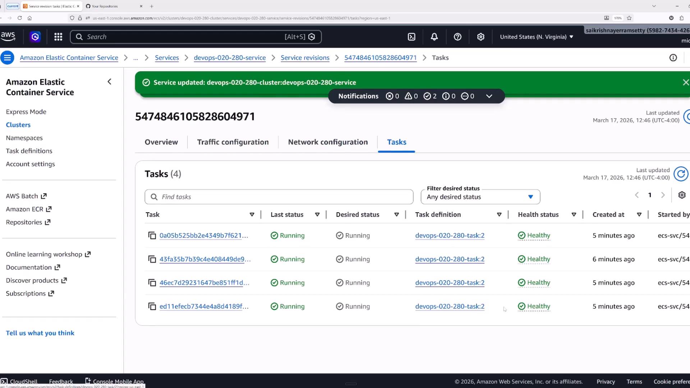Switch to the Traffic configuration tab
Image resolution: width=690 pixels, height=388 pixels.
point(233,142)
